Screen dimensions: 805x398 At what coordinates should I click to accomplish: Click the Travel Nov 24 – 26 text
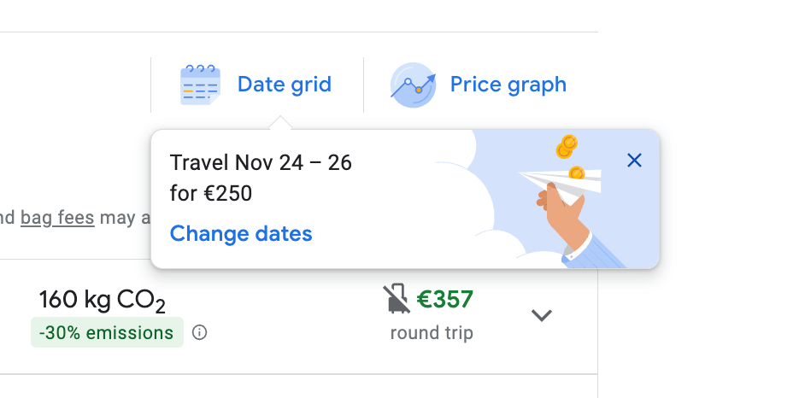pos(261,162)
